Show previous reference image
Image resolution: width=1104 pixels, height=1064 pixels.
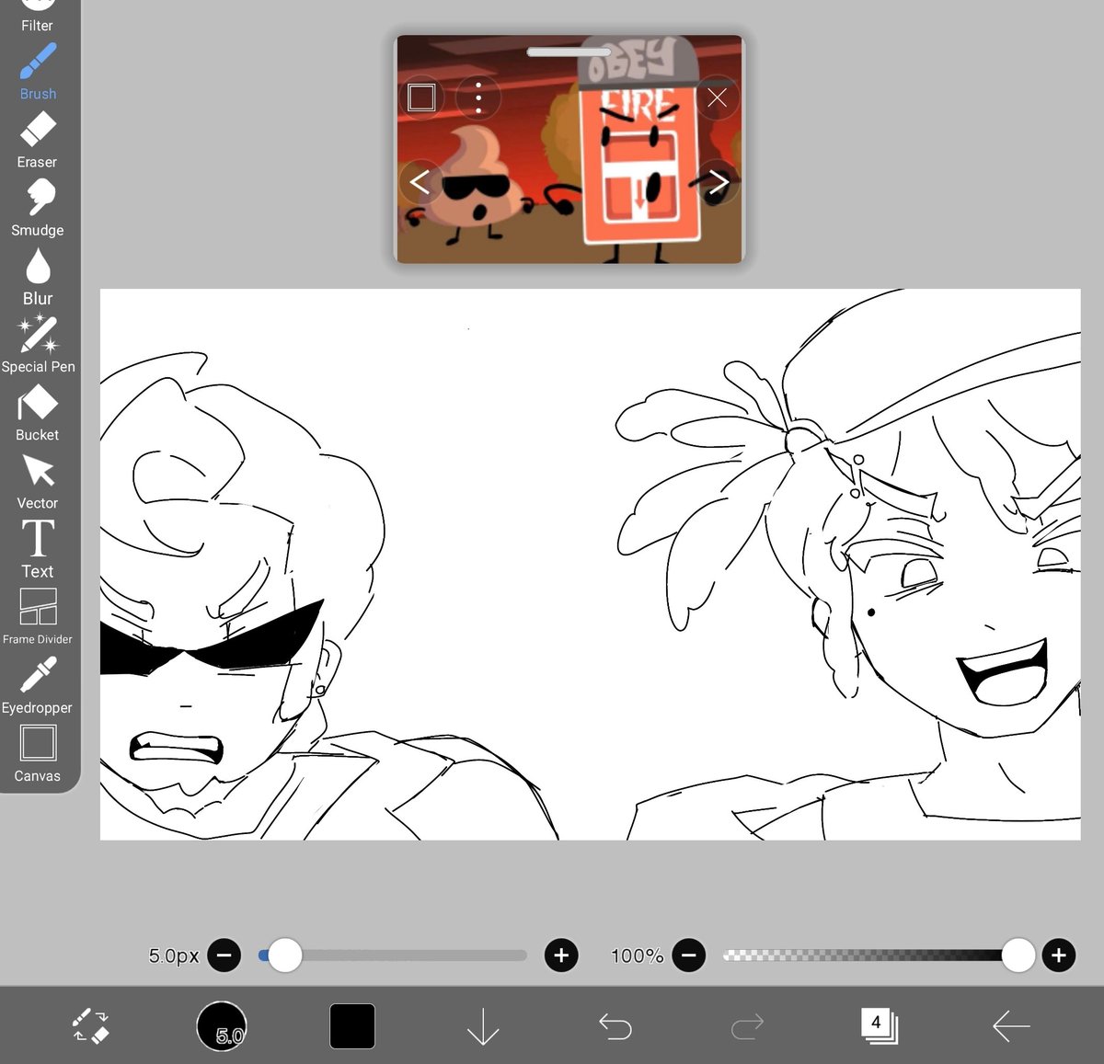coord(420,181)
